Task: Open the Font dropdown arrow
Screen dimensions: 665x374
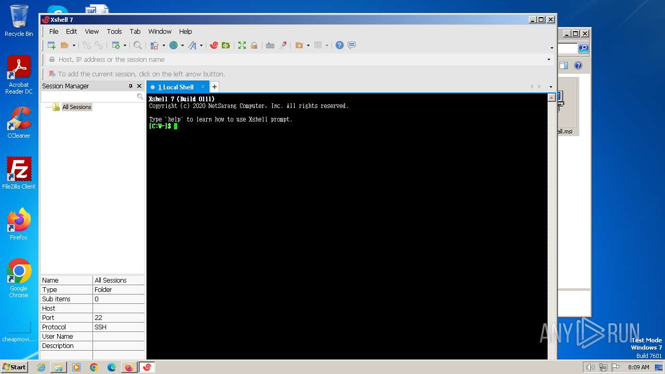Action: (x=202, y=46)
